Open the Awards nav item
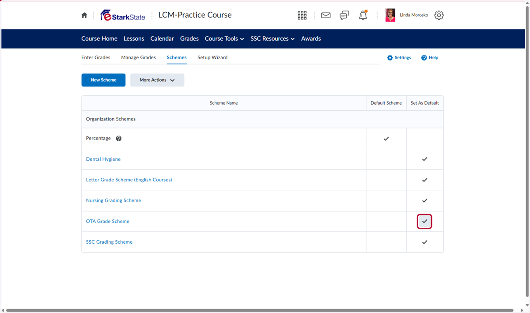530x313 pixels. pos(311,39)
